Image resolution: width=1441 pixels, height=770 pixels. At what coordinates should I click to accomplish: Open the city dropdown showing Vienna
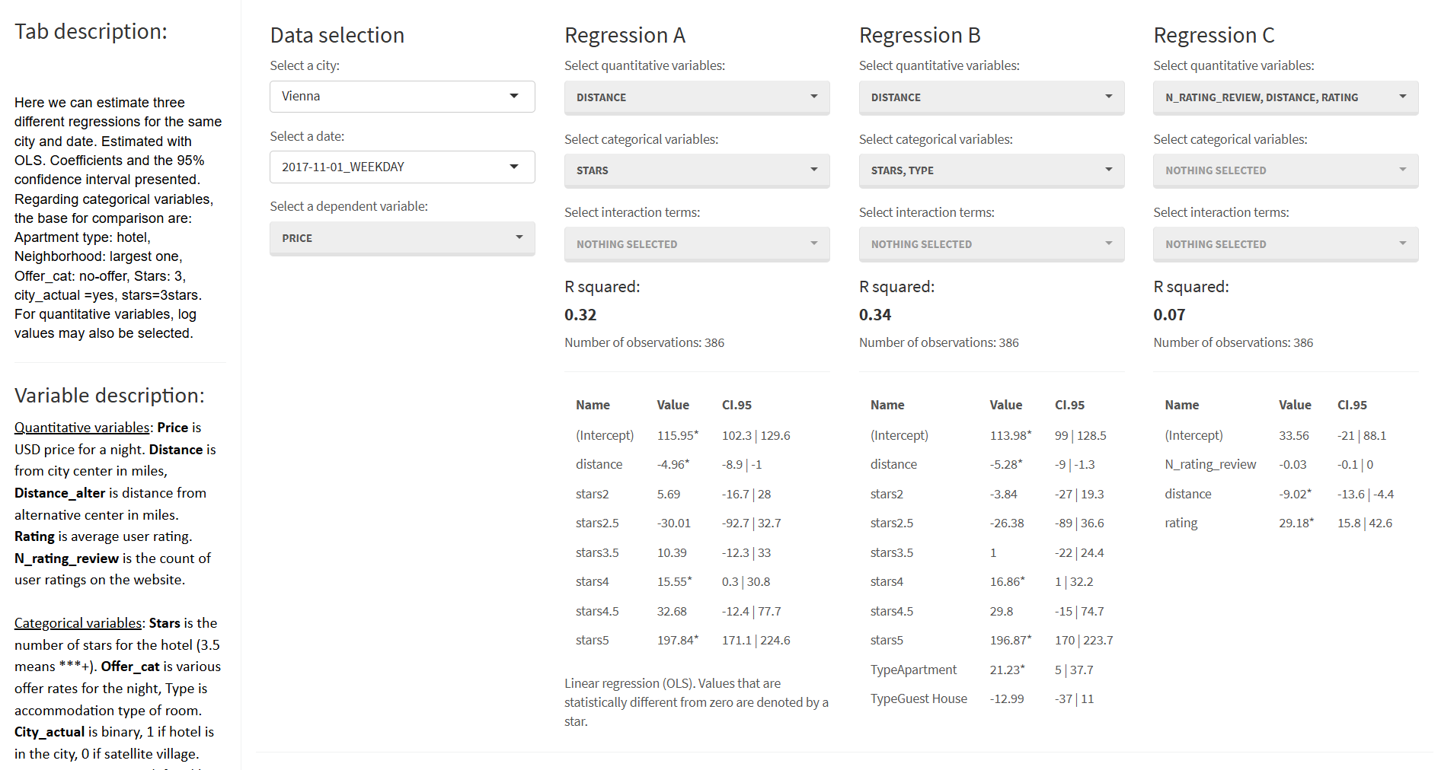[401, 97]
